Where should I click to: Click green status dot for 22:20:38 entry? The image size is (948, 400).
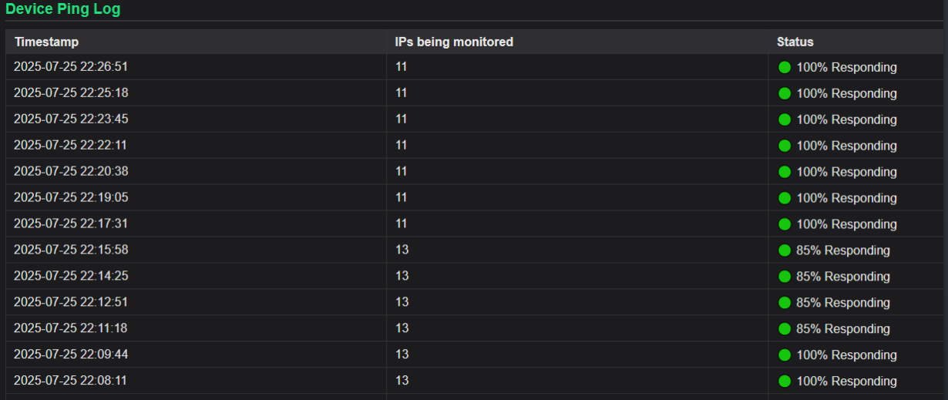tap(785, 172)
